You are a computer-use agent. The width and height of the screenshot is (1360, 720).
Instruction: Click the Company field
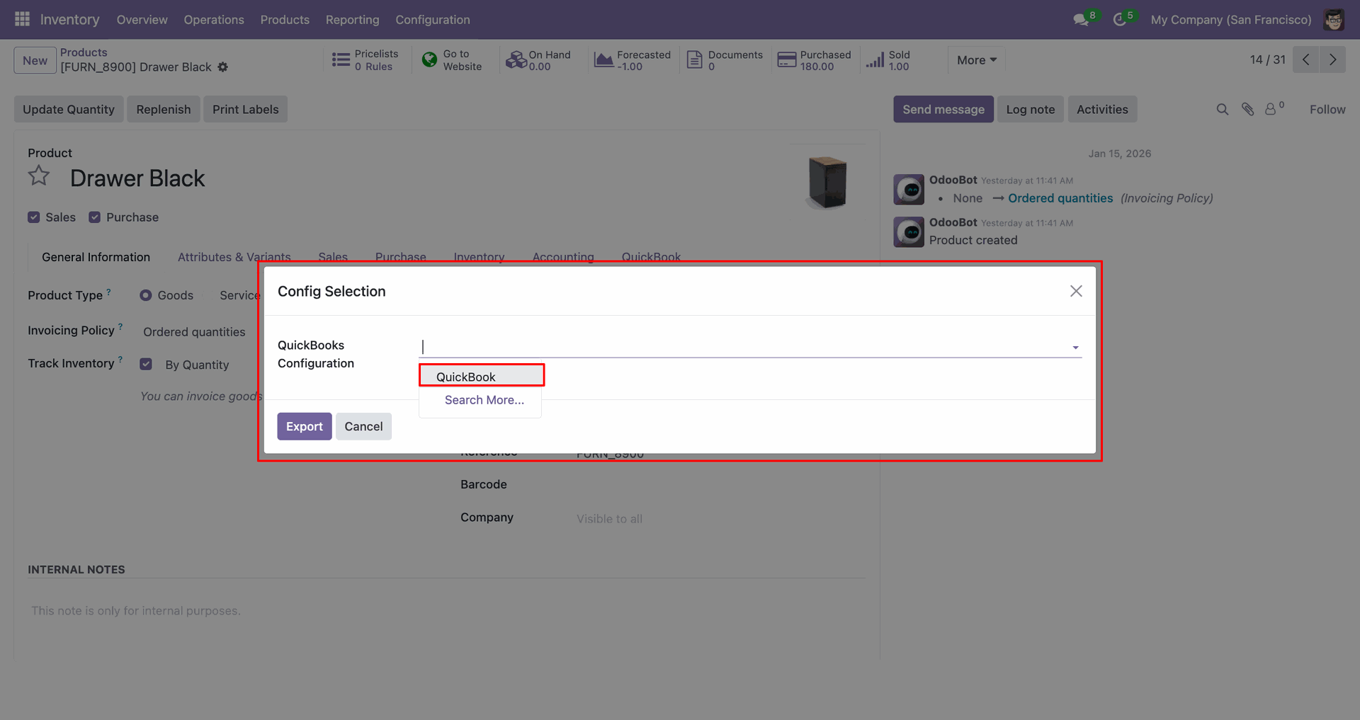click(719, 519)
